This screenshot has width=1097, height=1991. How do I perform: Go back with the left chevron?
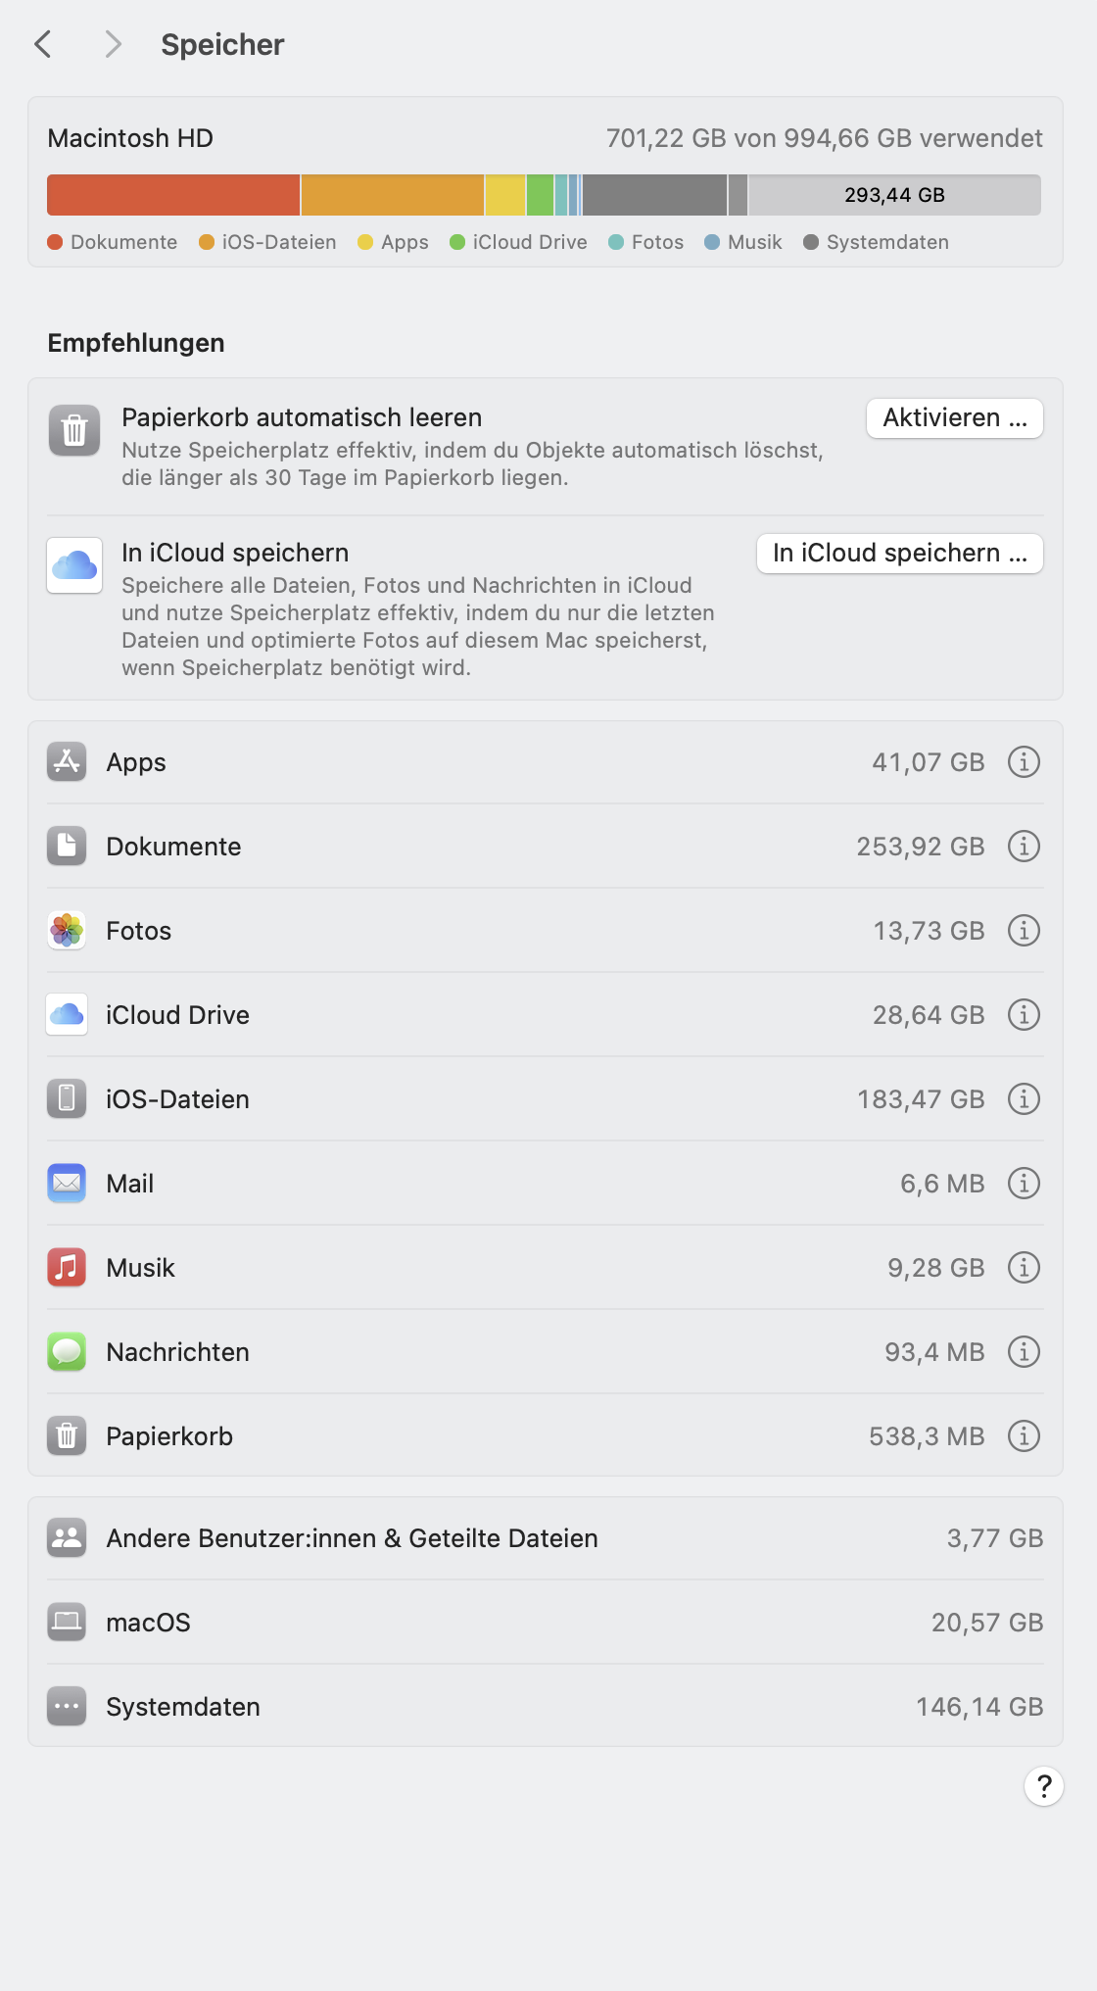[43, 44]
